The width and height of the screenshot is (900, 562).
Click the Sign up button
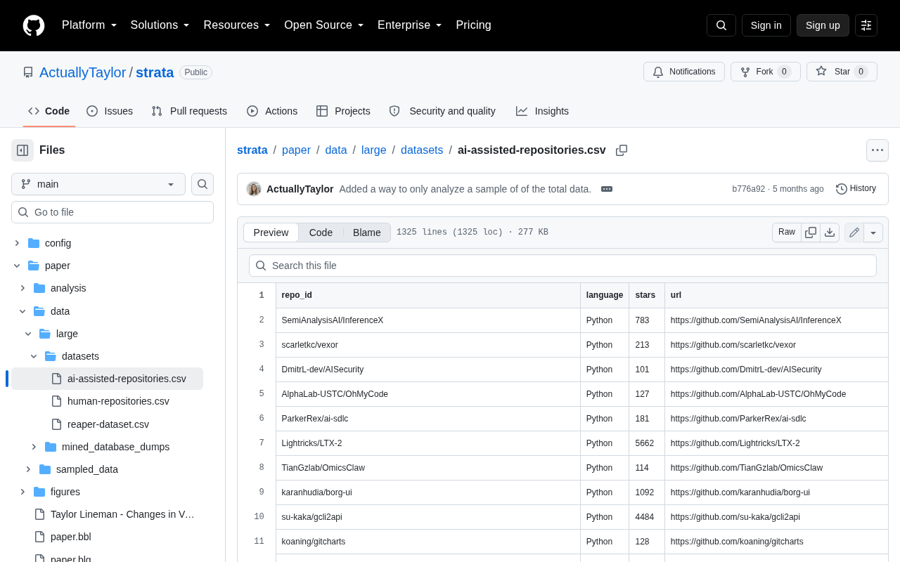(x=823, y=25)
